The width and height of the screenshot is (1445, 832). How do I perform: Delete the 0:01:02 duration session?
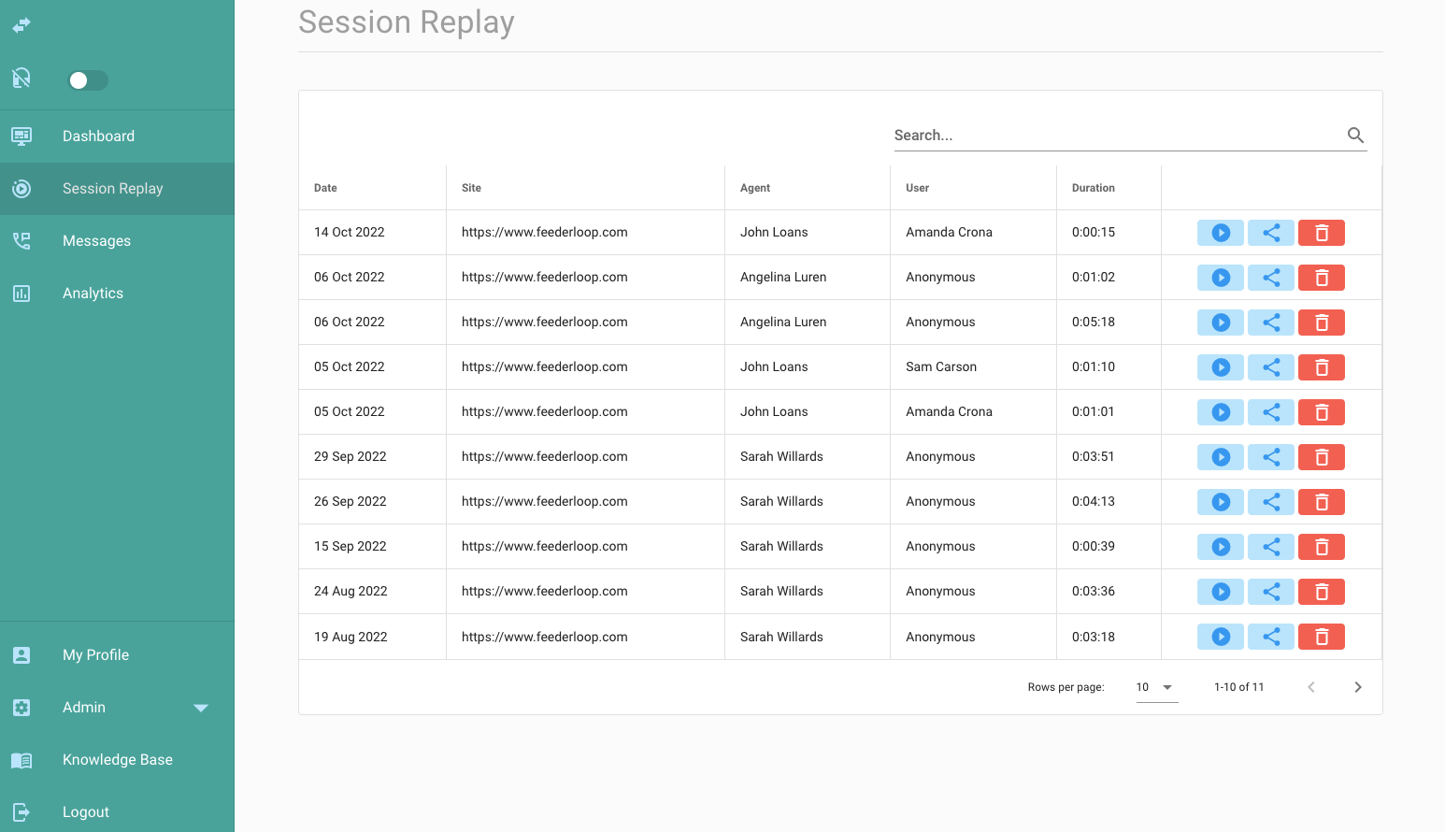[x=1322, y=278]
